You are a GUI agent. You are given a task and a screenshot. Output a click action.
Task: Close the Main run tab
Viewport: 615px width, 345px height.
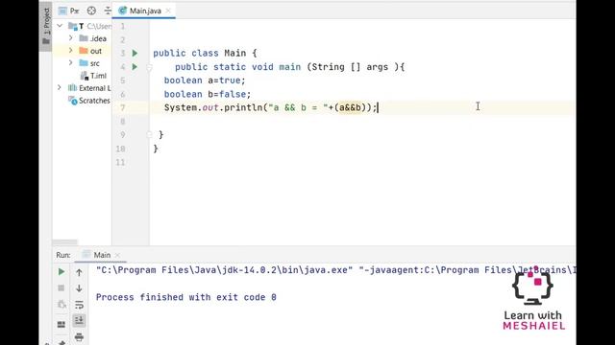tap(117, 256)
